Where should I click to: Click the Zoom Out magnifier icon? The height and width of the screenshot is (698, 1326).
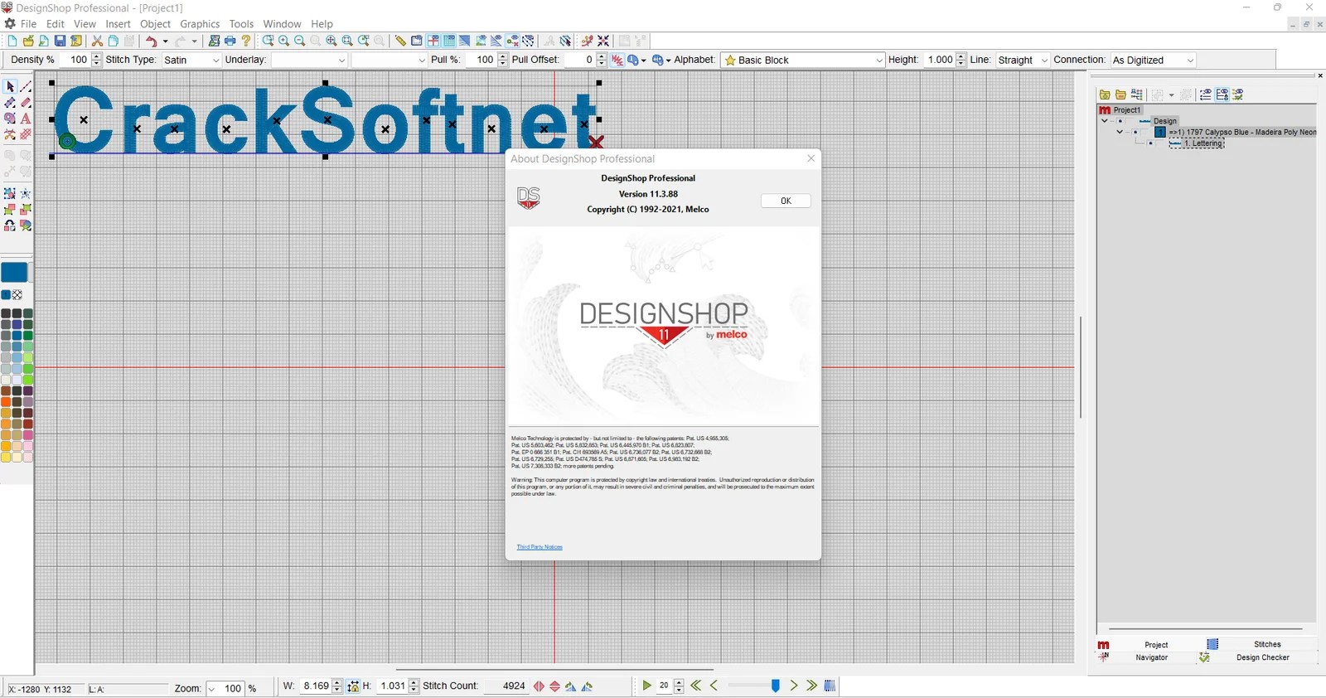click(300, 41)
